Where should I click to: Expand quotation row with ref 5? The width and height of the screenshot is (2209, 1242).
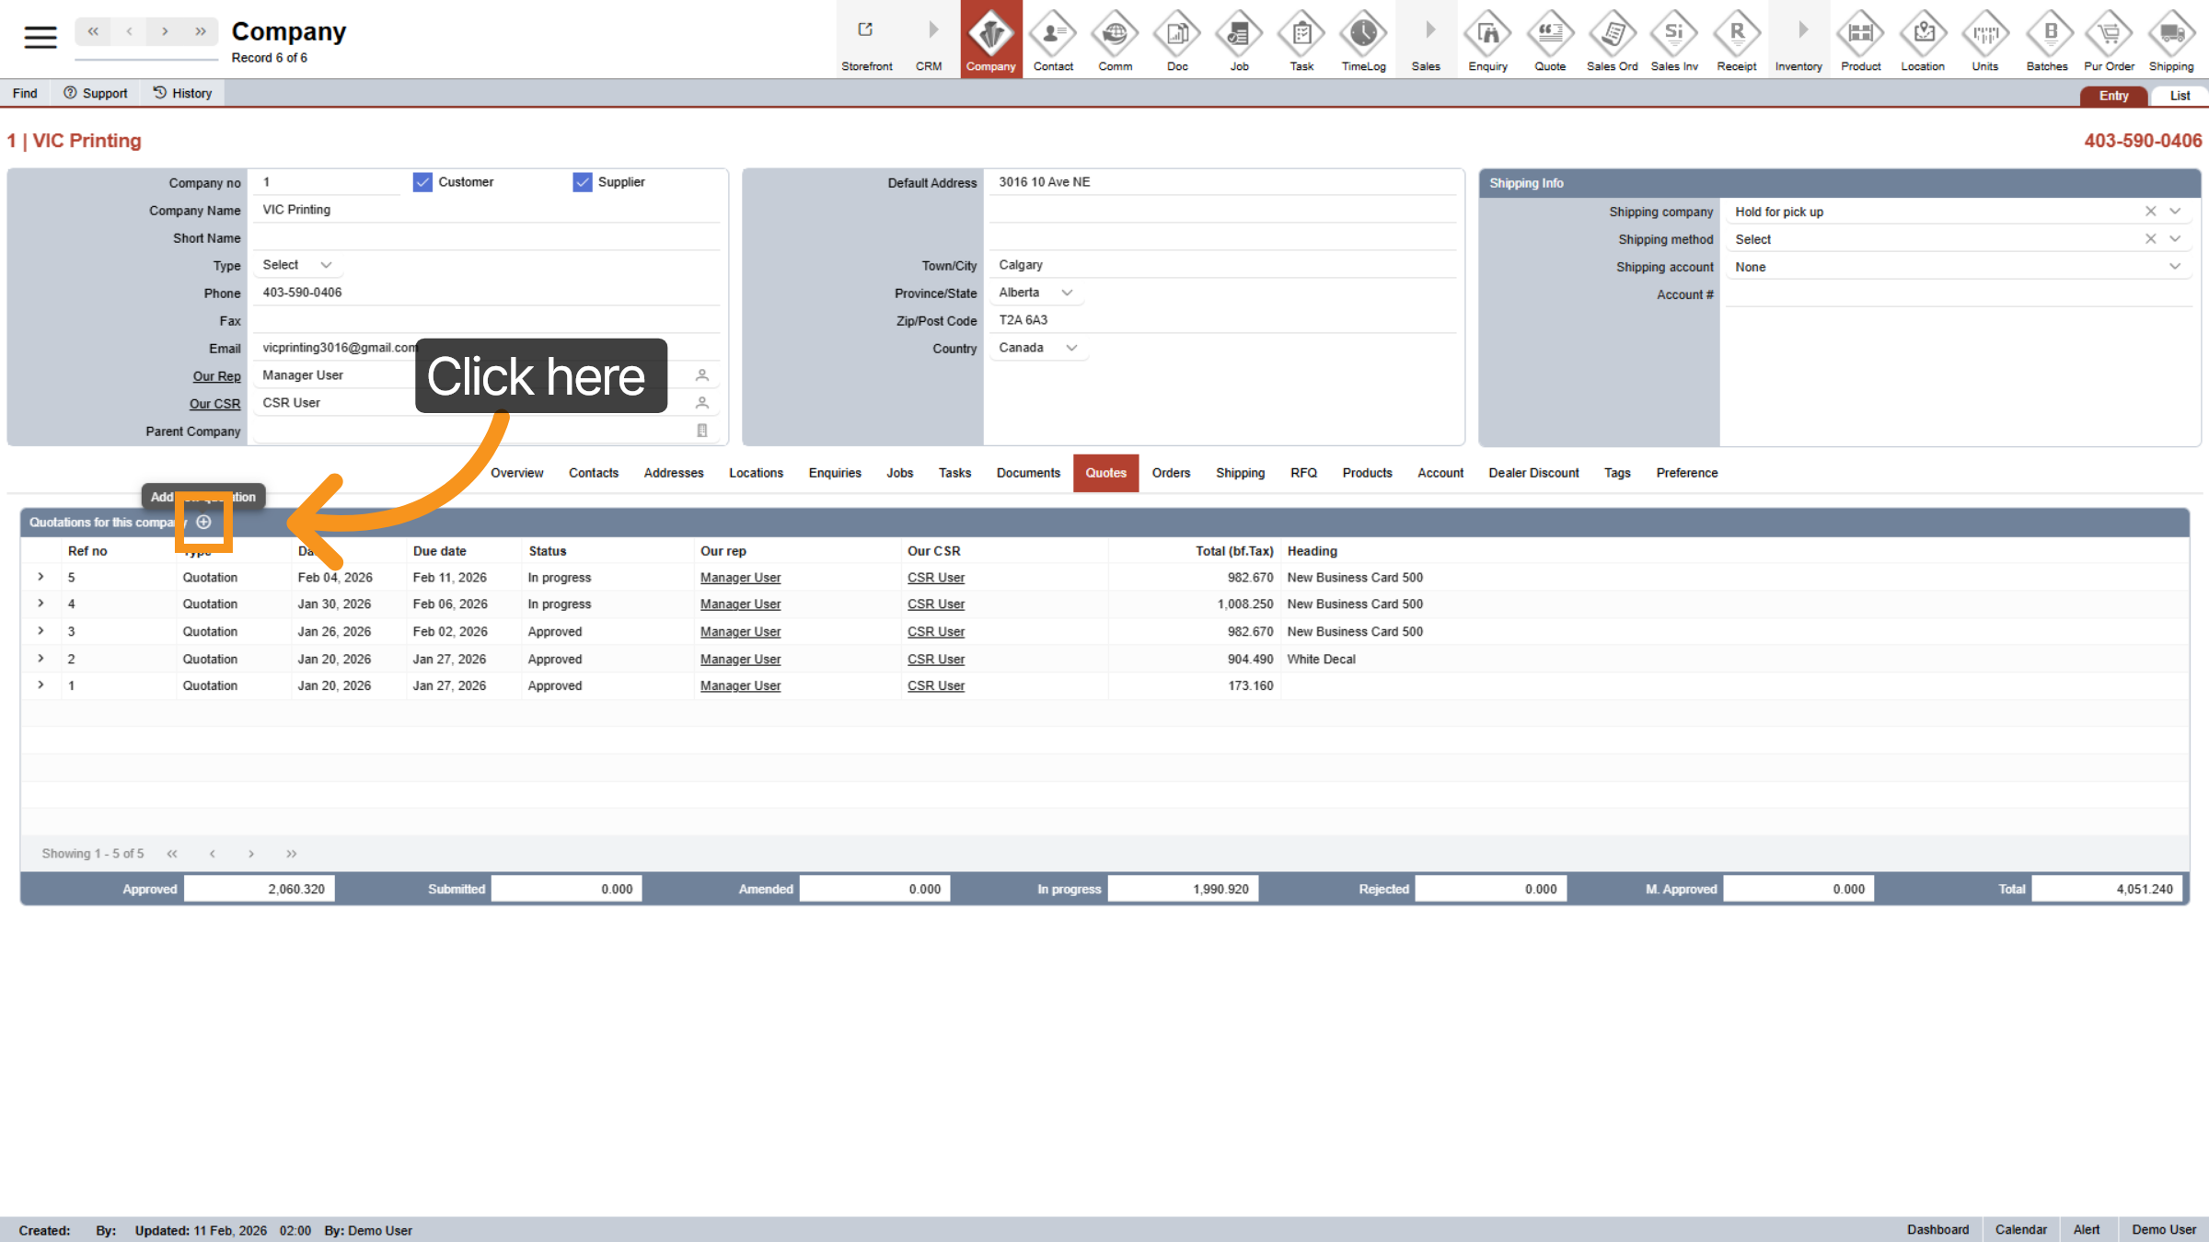(40, 577)
